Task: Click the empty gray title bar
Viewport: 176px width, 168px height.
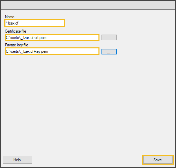Action: (x=88, y=5)
